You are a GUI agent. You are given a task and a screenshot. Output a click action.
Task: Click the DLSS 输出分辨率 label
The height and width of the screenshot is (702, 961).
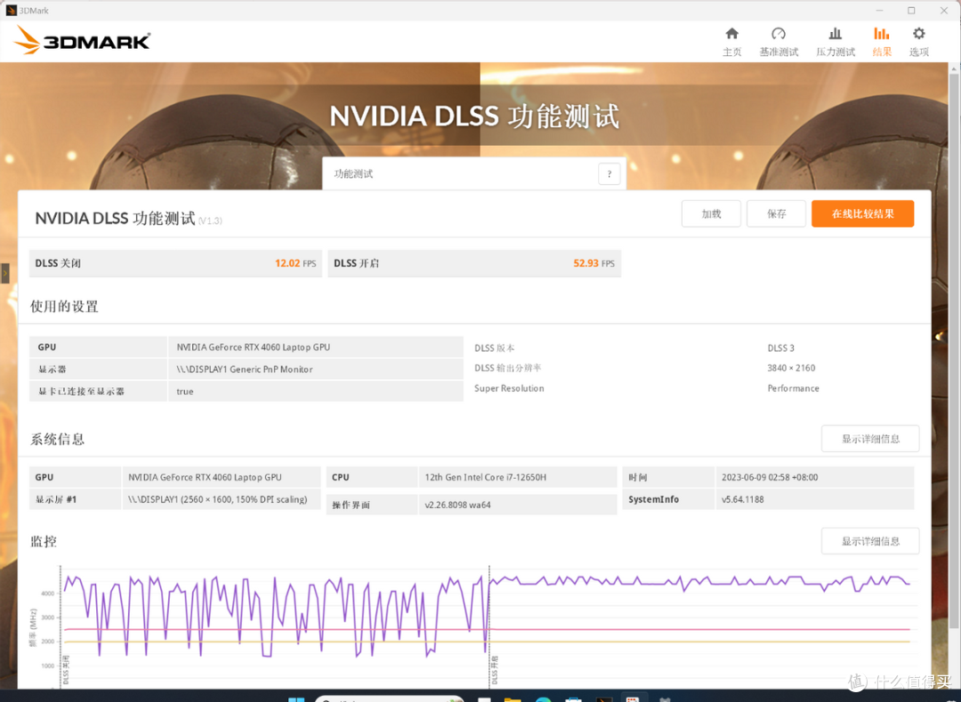point(507,368)
